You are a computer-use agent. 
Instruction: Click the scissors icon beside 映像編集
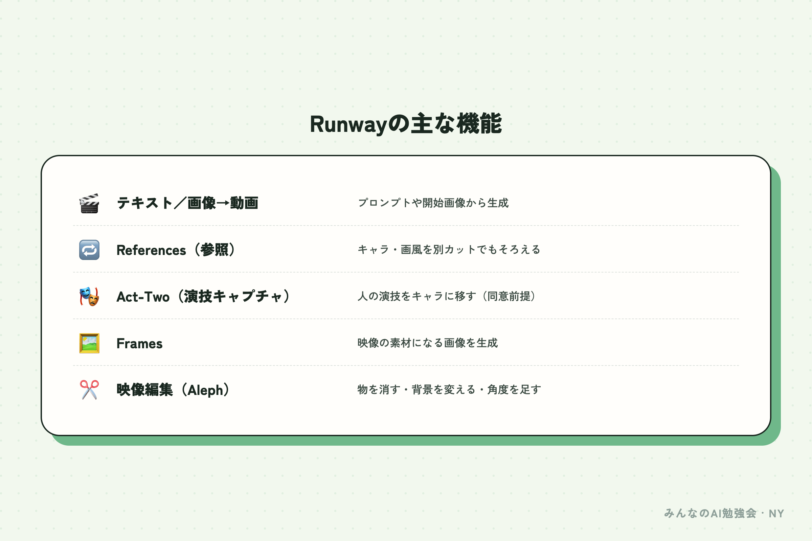(x=89, y=390)
